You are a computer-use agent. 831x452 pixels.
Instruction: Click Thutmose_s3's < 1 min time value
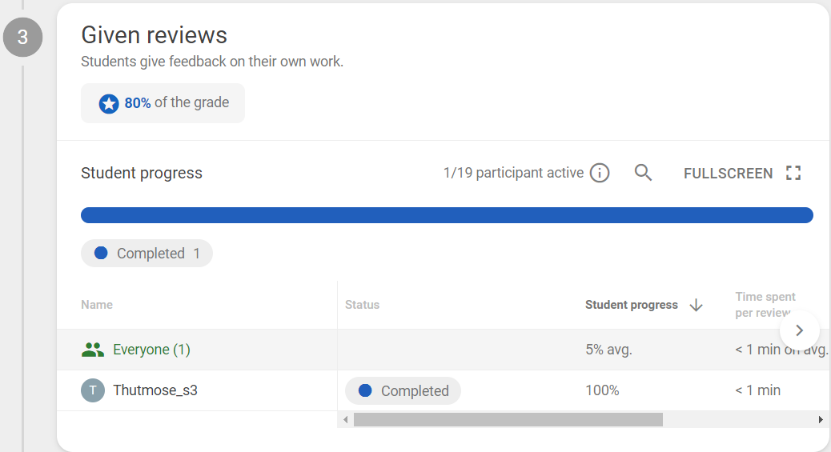[757, 390]
